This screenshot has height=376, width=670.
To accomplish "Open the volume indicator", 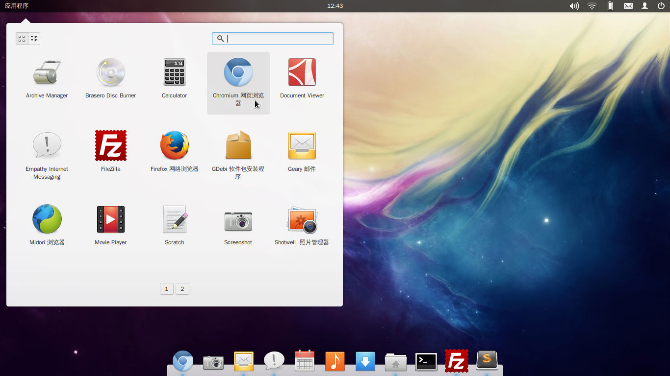I will coord(574,6).
